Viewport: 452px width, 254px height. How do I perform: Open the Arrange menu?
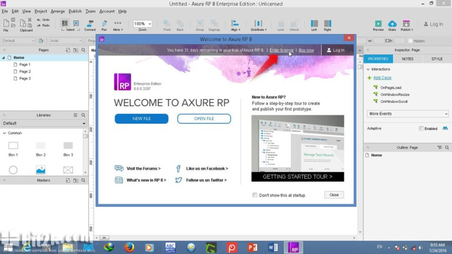(58, 11)
